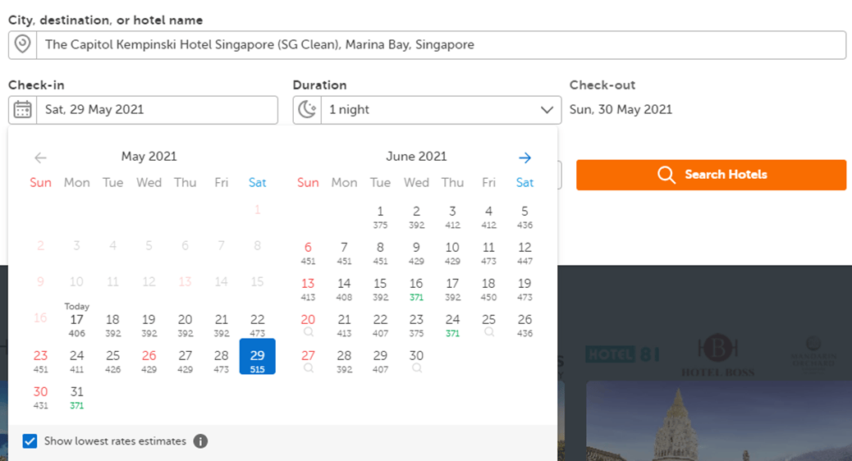Open the check-in date field
This screenshot has width=852, height=461.
[156, 110]
